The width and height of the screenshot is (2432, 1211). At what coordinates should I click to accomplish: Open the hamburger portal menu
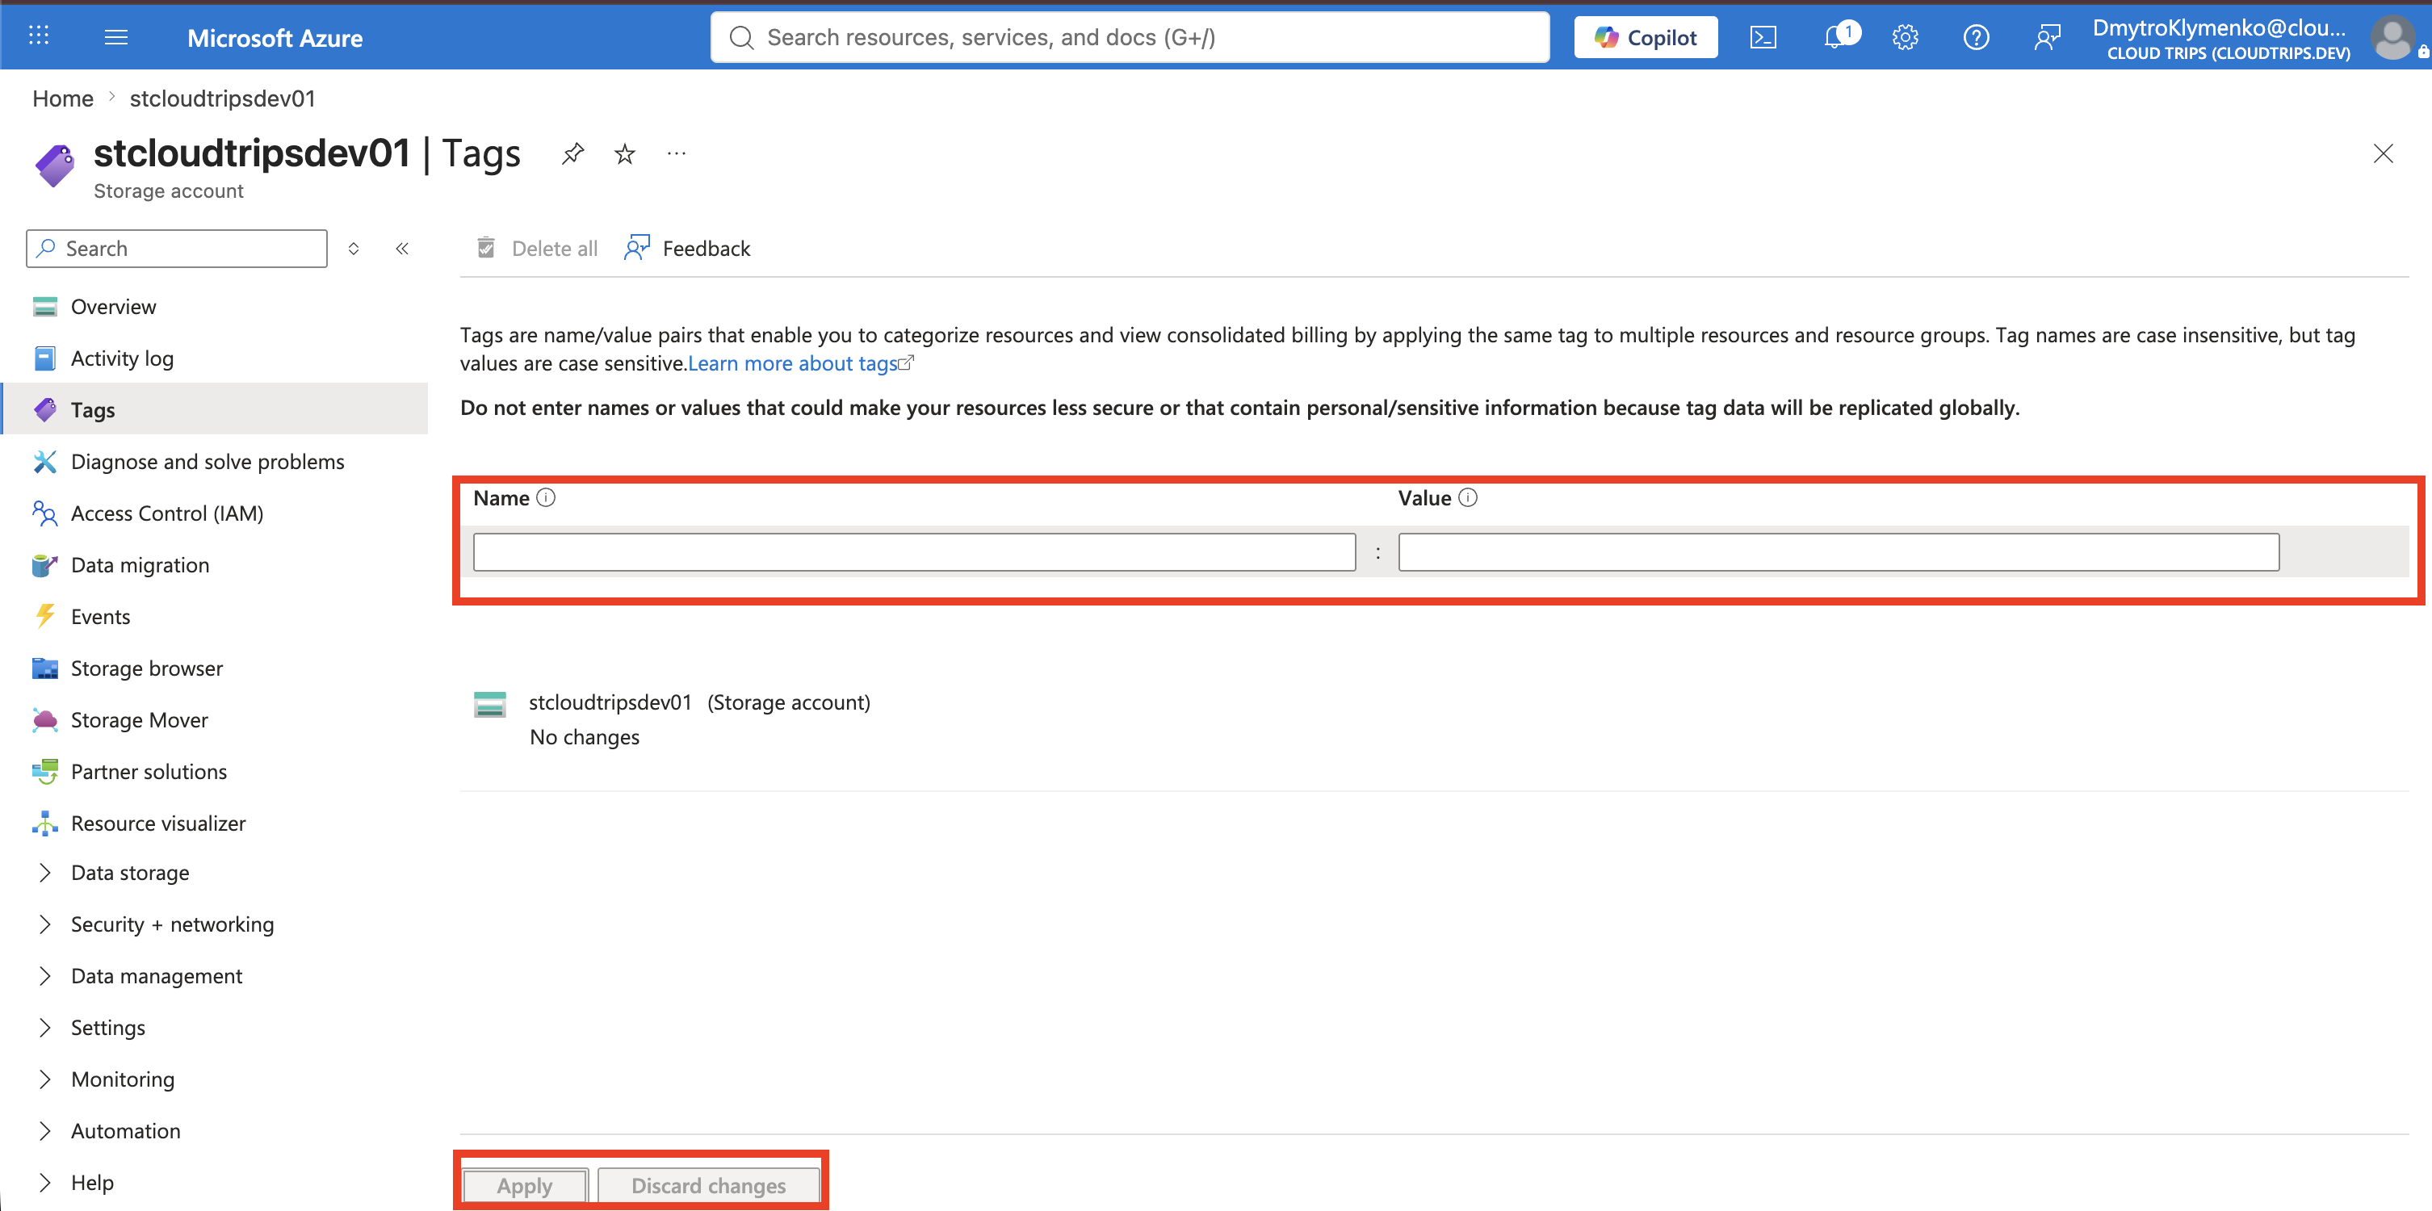[116, 37]
